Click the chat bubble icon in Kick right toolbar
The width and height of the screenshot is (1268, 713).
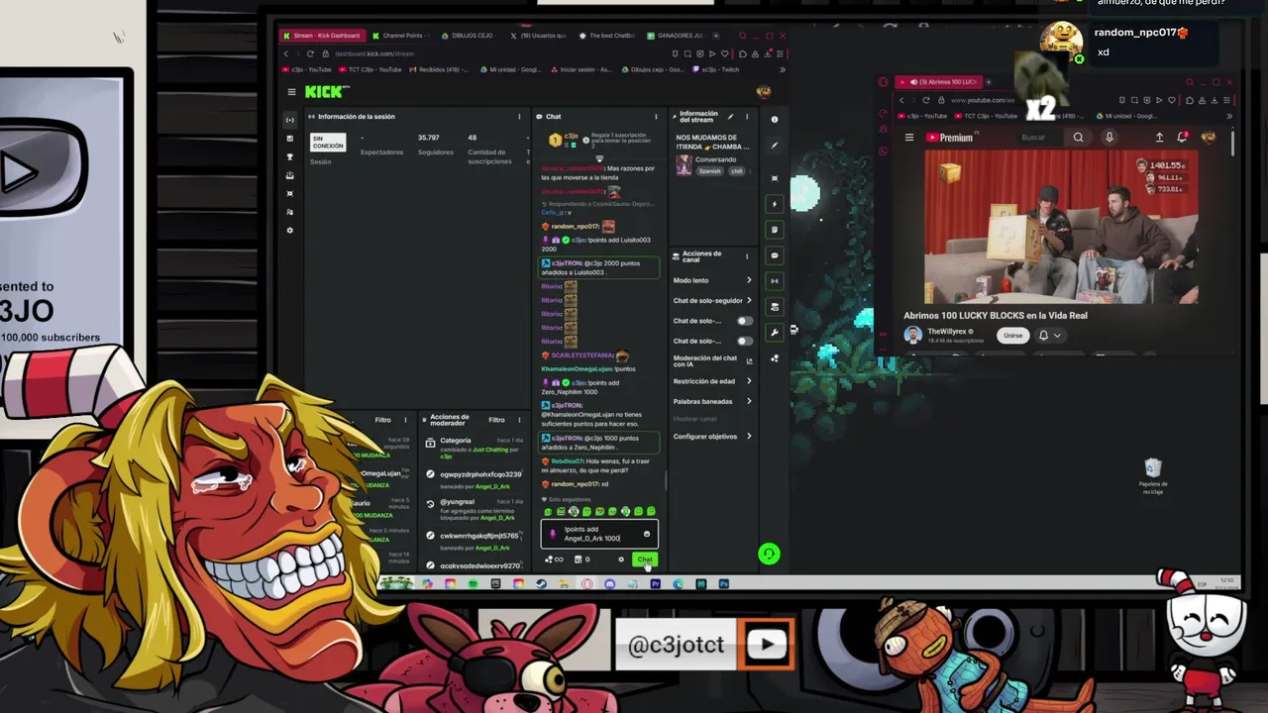(775, 255)
